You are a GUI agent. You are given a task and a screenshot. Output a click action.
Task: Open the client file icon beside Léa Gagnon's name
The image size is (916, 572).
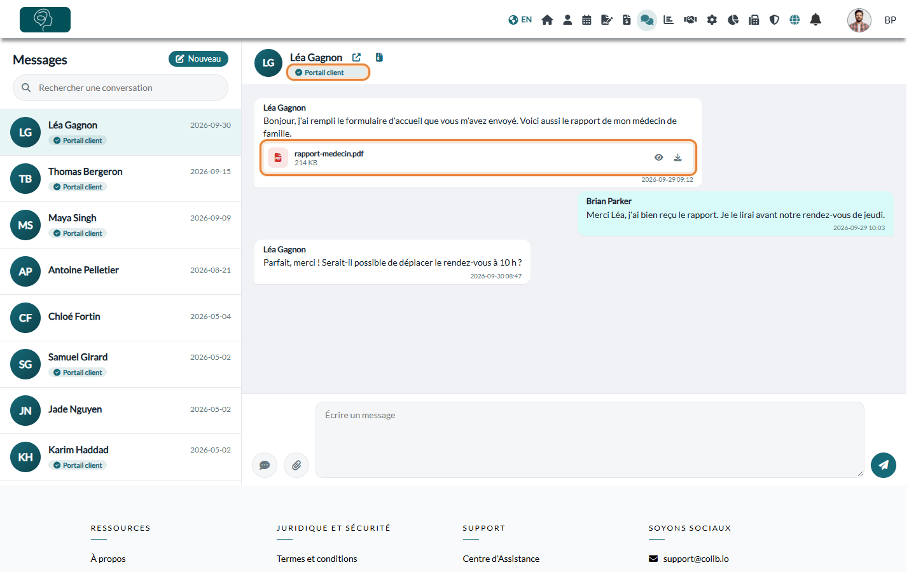tap(379, 57)
